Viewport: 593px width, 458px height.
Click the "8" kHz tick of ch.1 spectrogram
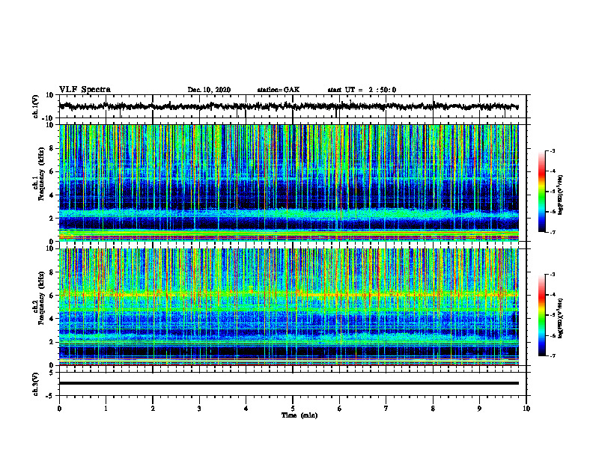click(52, 148)
